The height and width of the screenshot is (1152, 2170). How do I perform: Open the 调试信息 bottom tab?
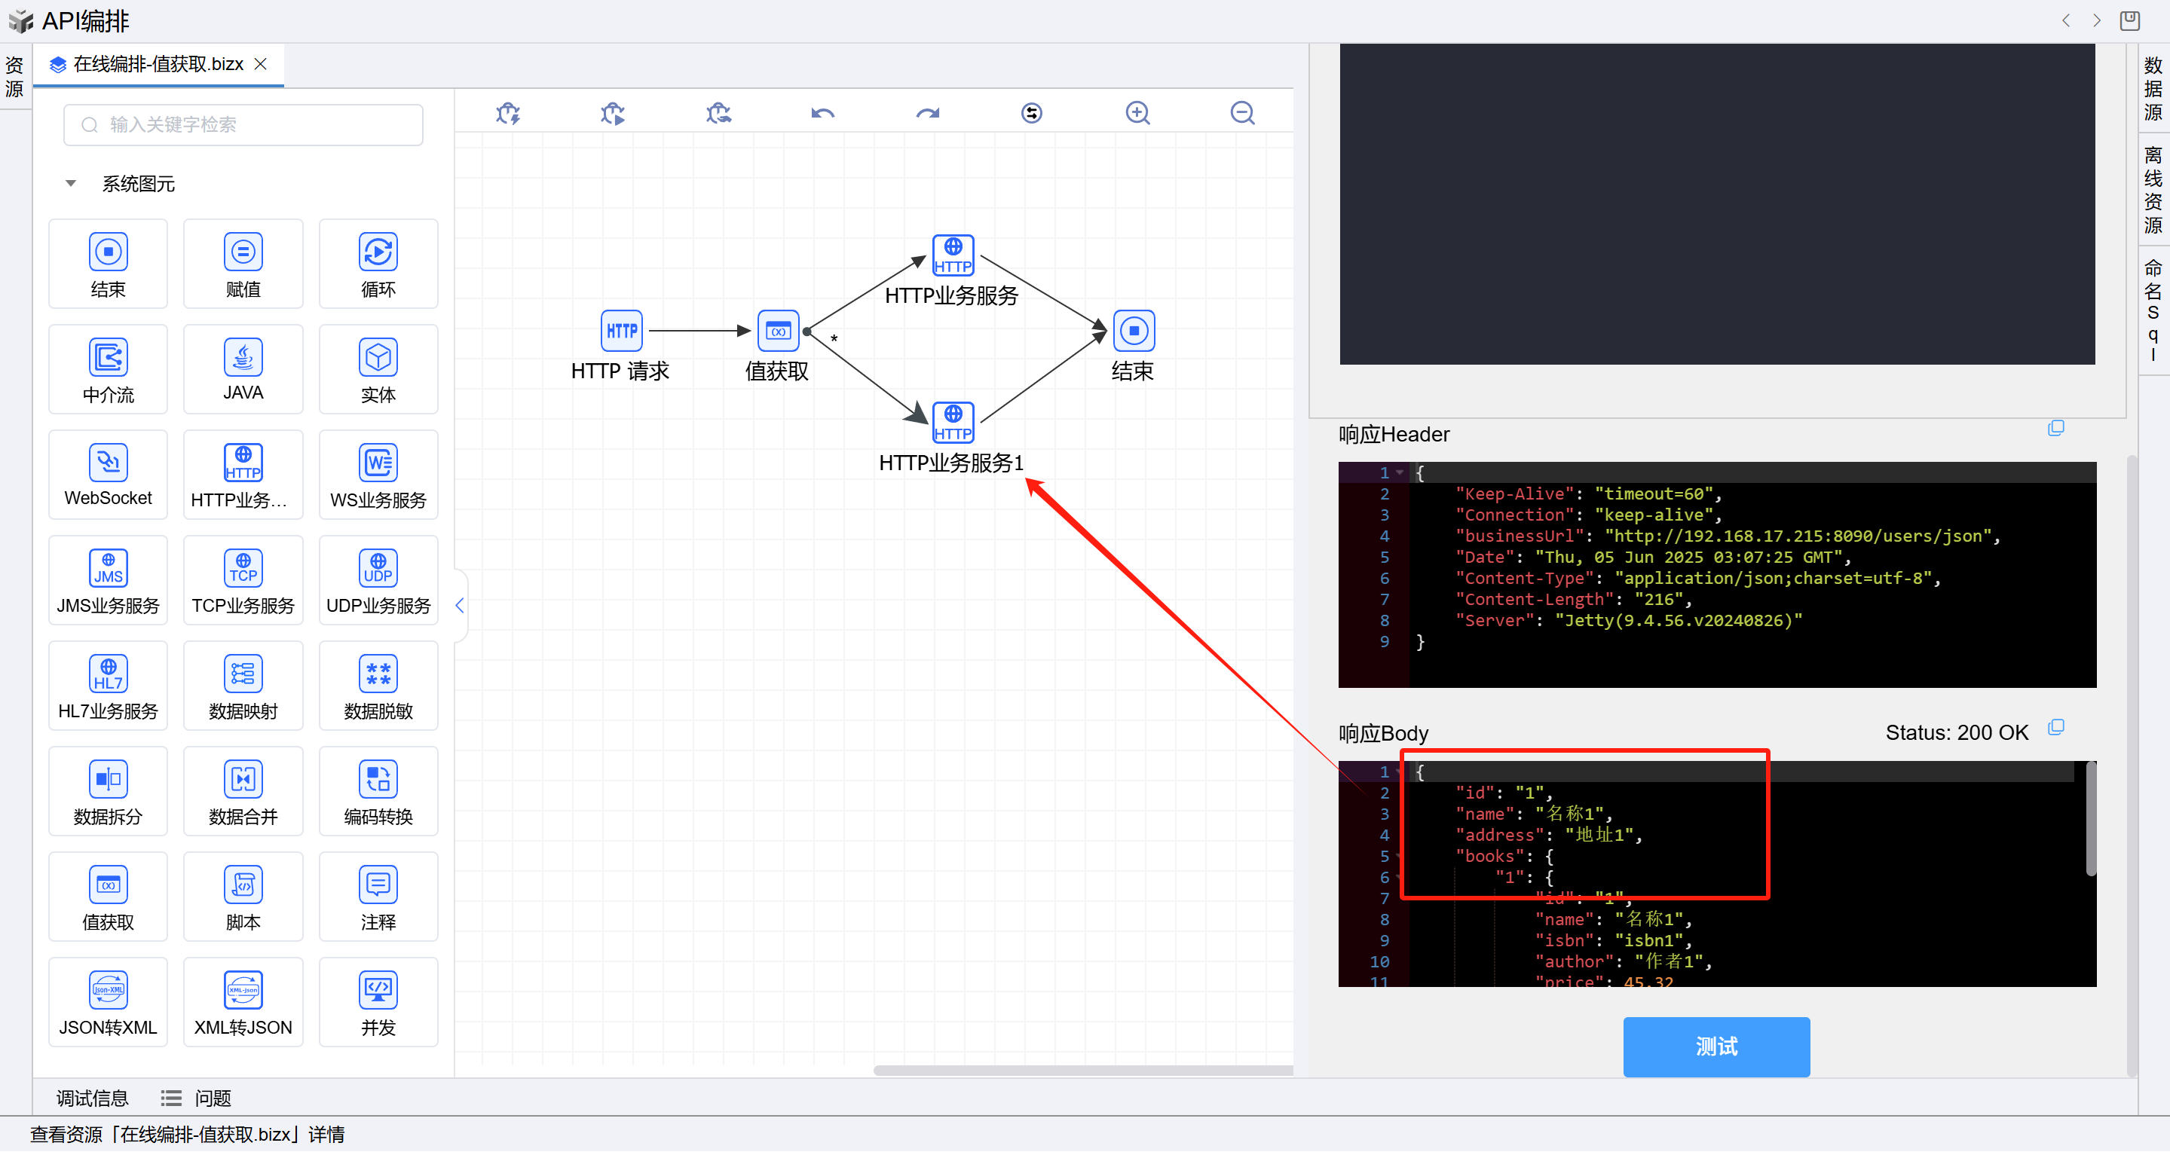[x=92, y=1097]
